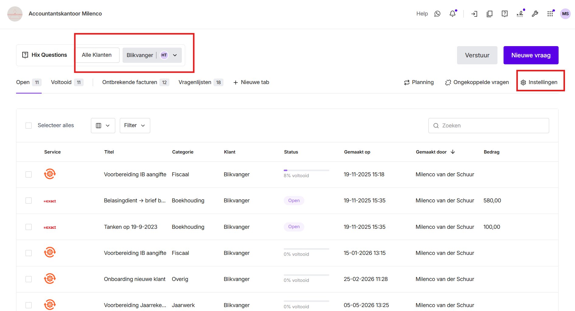Click the 8% voltooid progress bar

click(307, 171)
